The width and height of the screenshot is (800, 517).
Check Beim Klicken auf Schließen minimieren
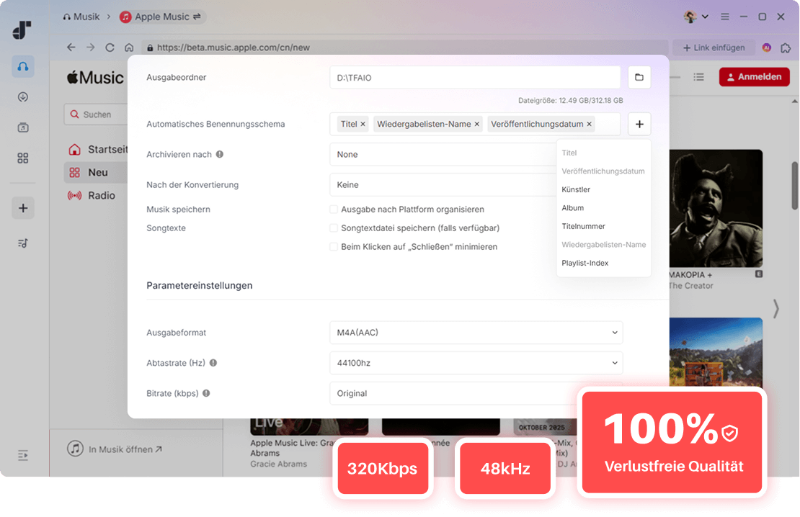(334, 246)
